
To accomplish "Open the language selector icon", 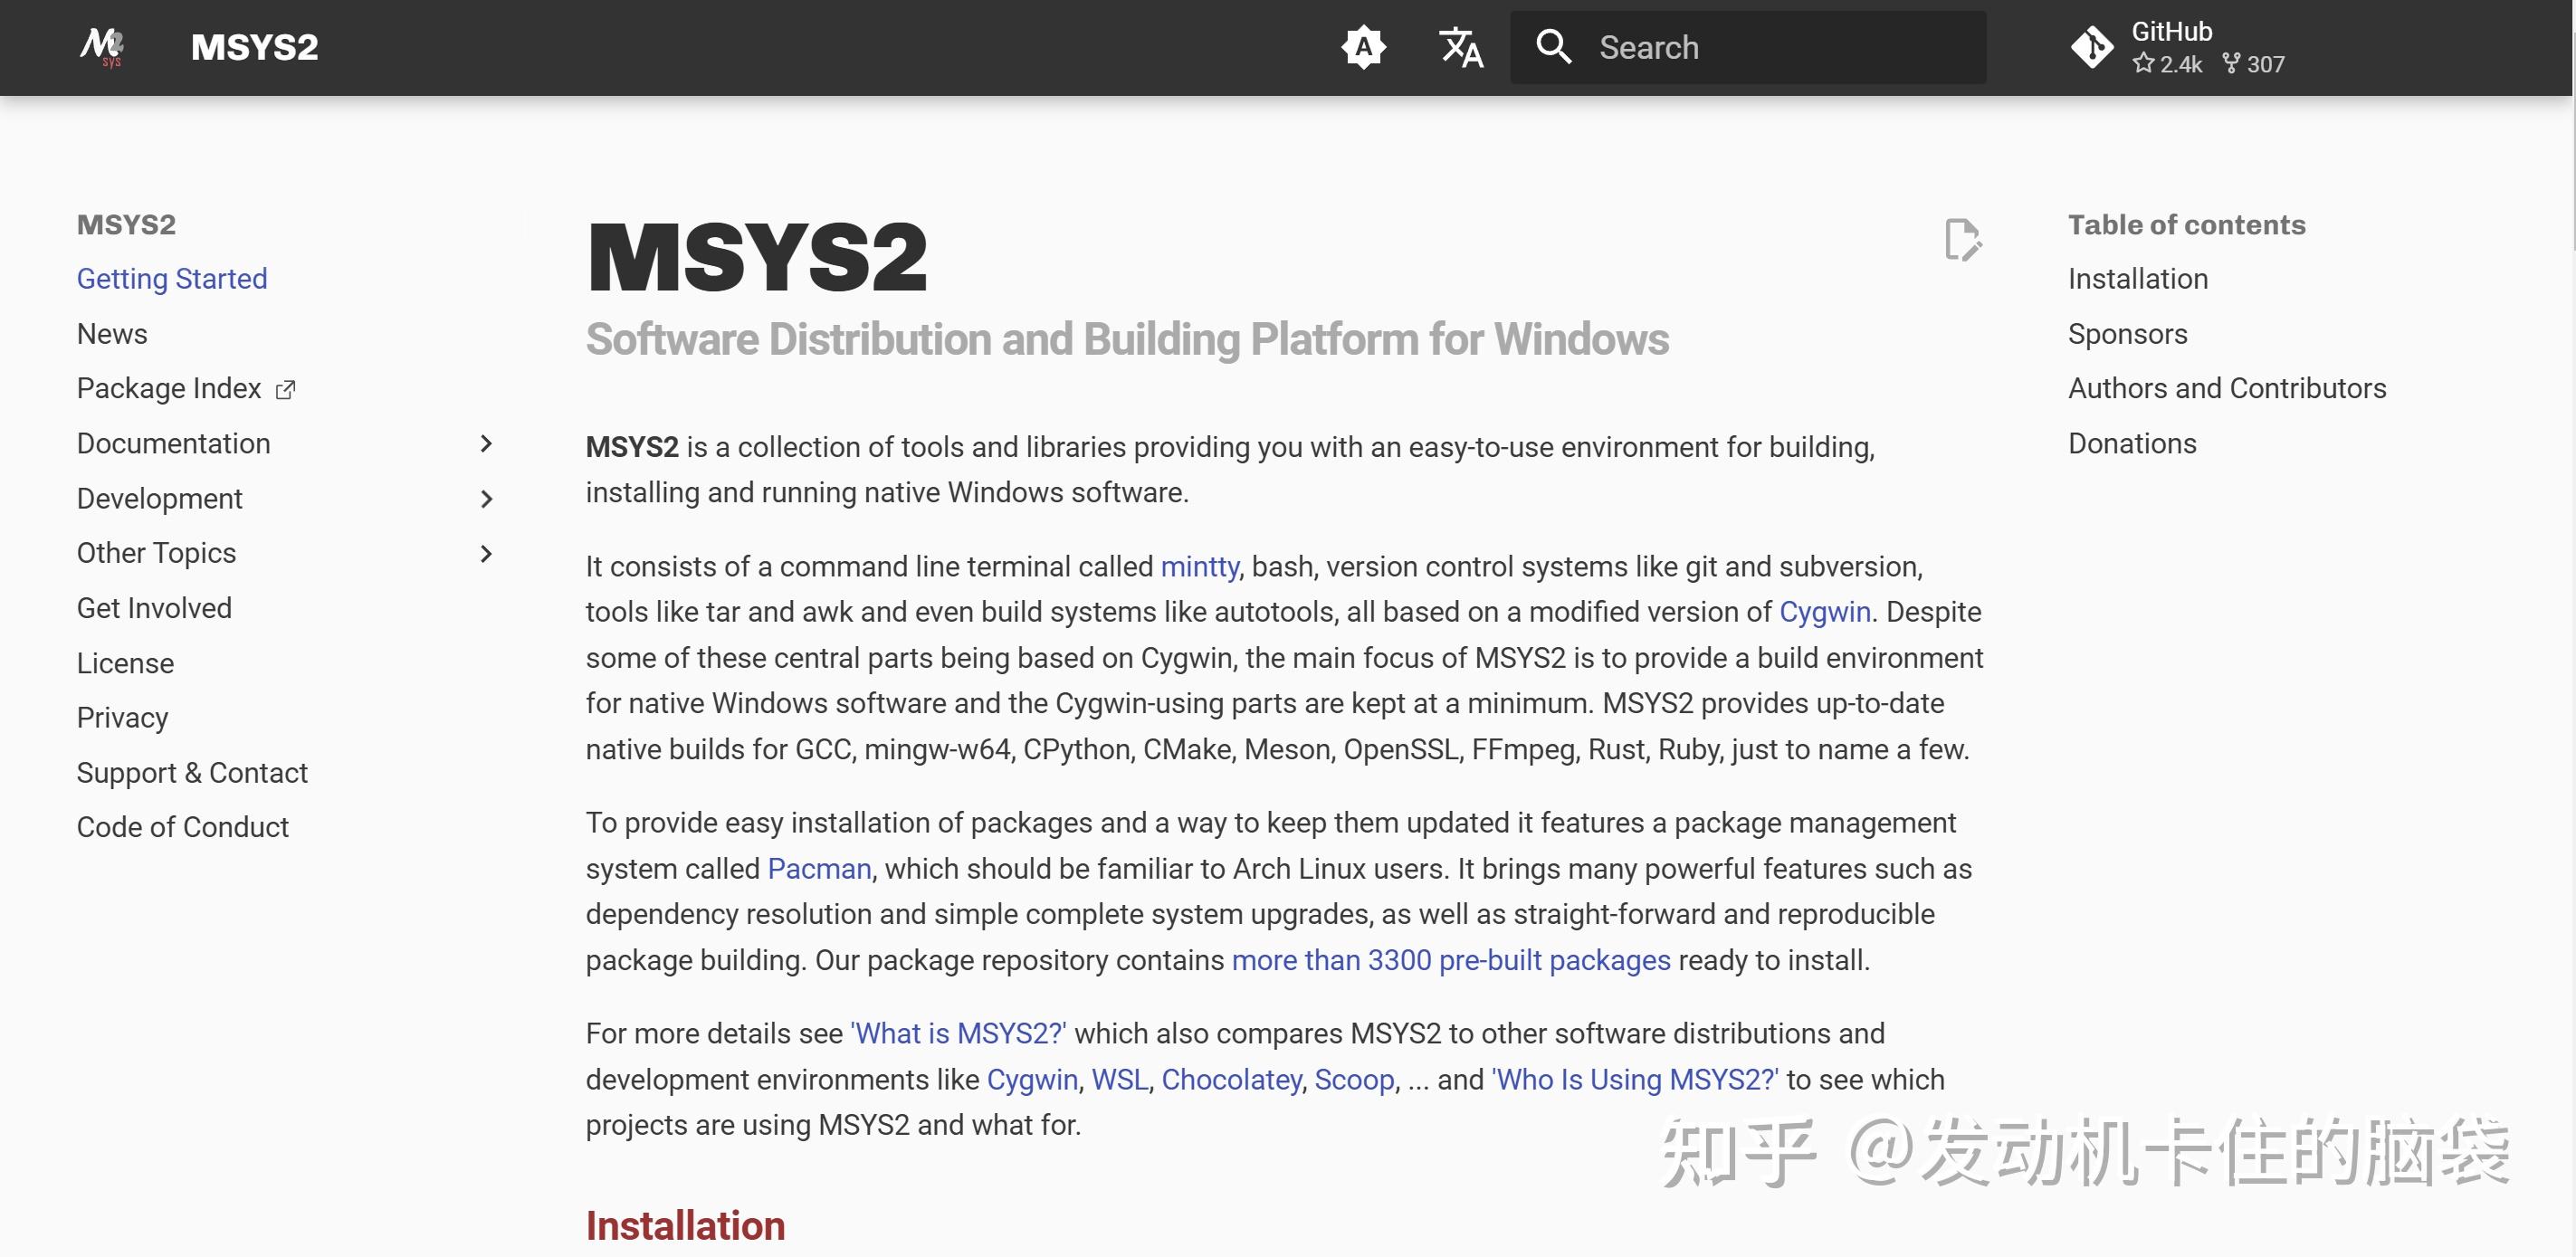I will (1460, 47).
